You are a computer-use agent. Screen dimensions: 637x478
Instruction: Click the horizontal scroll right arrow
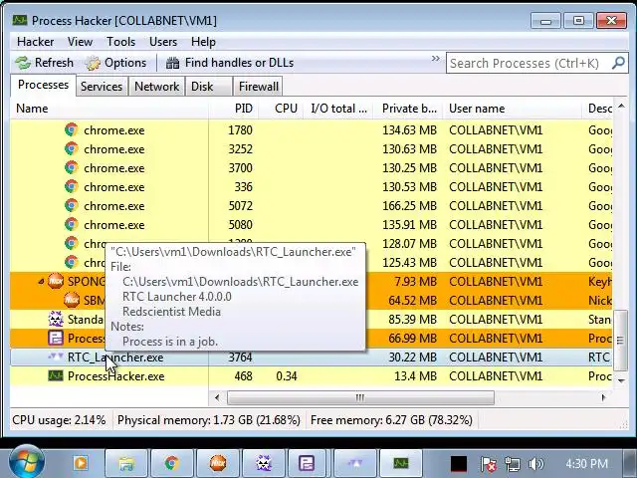pyautogui.click(x=604, y=397)
